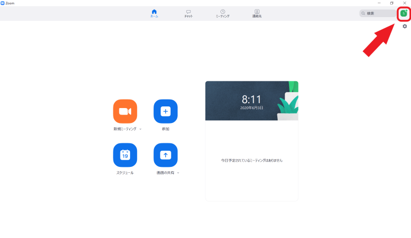Click the 参加 (Join) plus icon
The height and width of the screenshot is (238, 411).
(165, 111)
